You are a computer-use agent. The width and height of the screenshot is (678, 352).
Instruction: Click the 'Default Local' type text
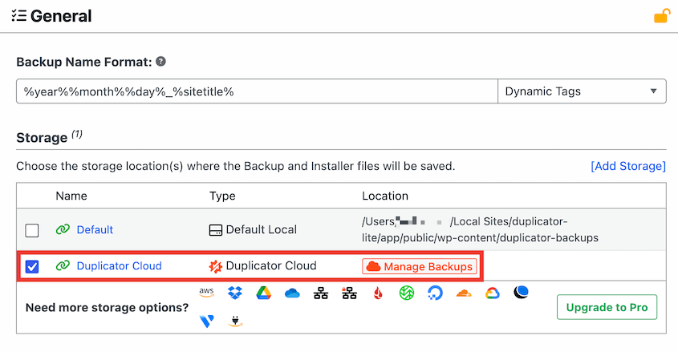pyautogui.click(x=261, y=229)
